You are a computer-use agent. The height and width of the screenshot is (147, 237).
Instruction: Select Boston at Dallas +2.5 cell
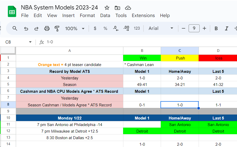click(x=69, y=138)
